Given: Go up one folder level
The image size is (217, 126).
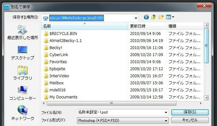Looking at the screenshot, I should click(x=154, y=17).
